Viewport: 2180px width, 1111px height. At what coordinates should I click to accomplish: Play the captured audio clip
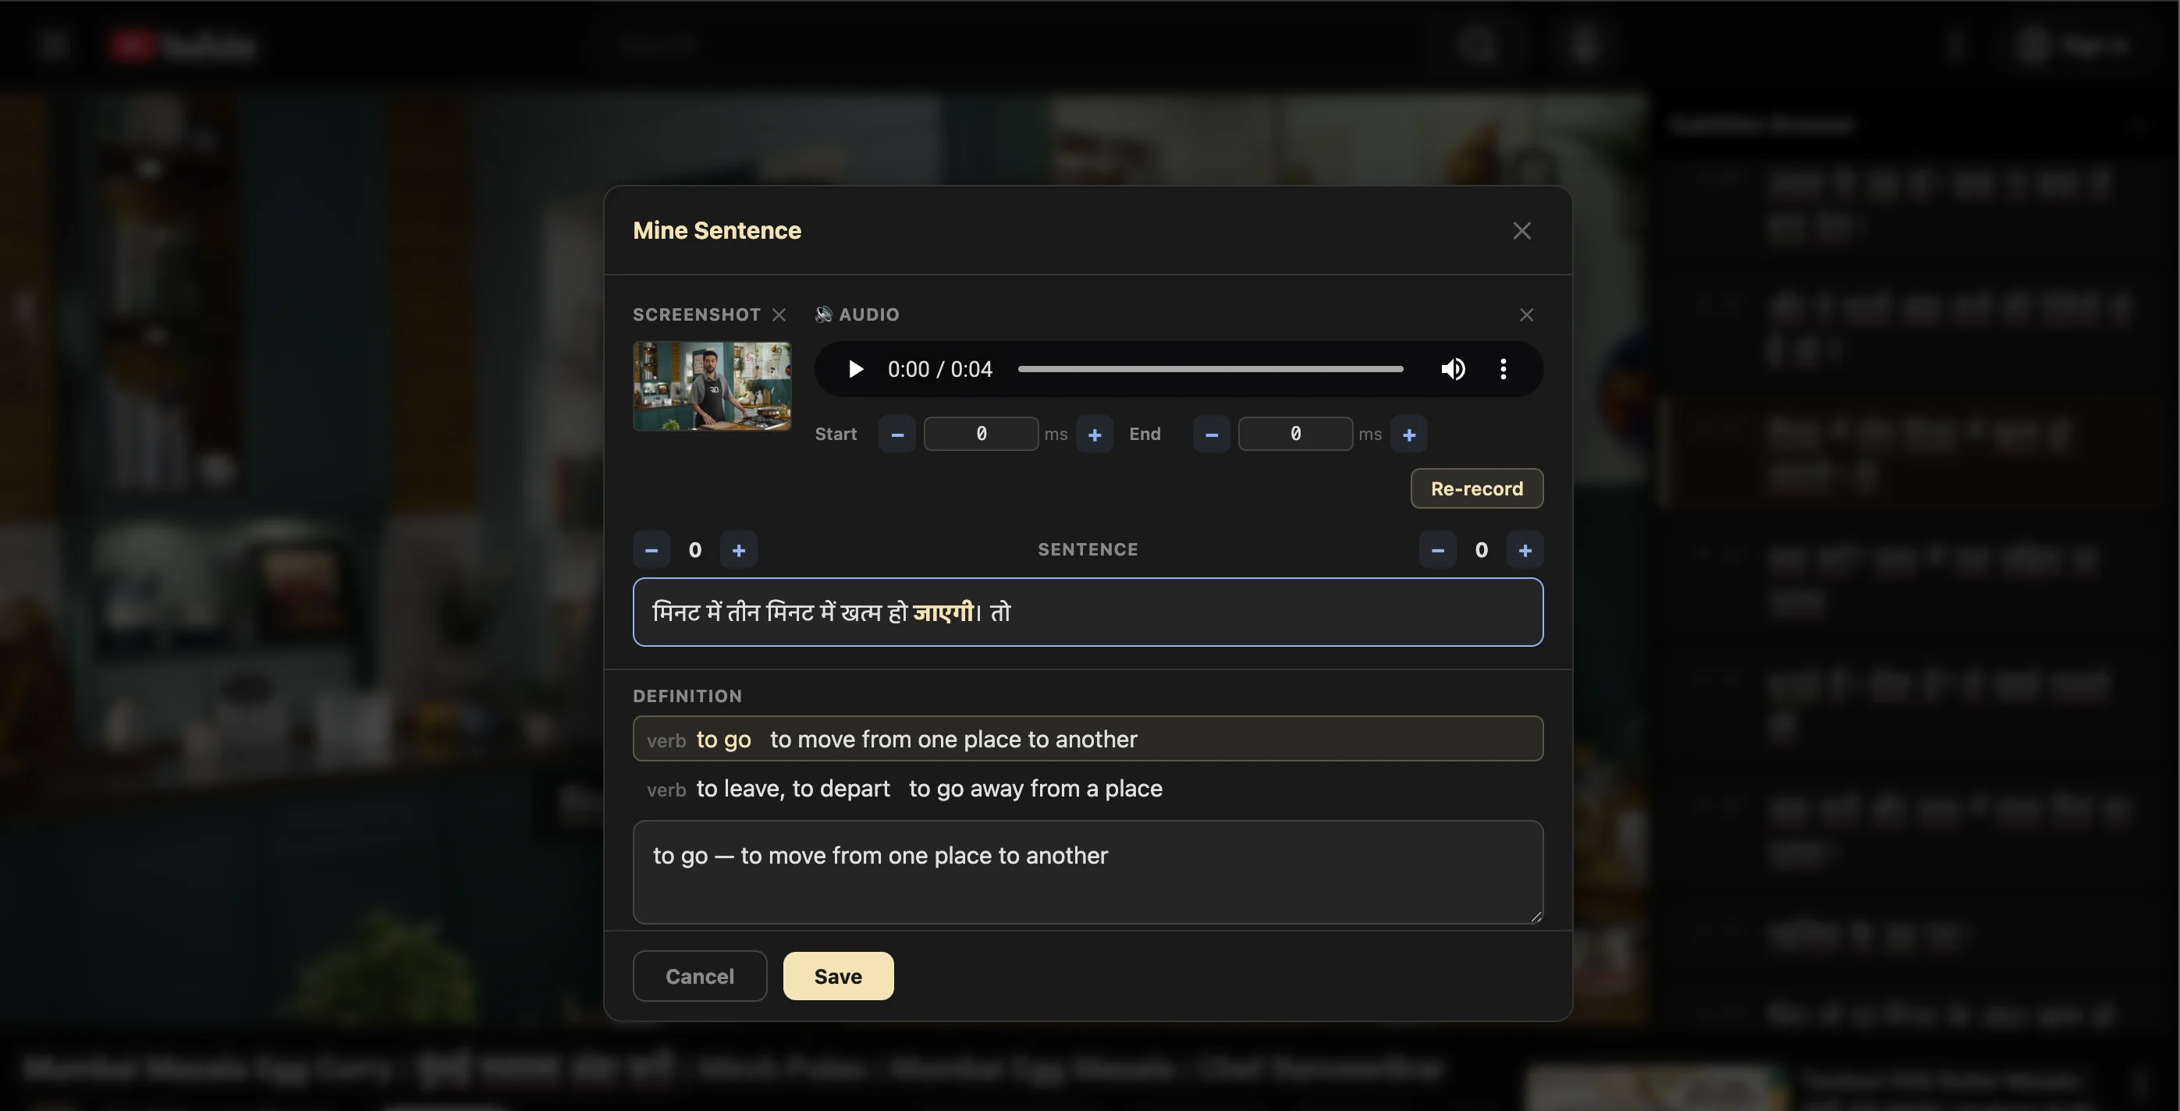click(x=854, y=369)
